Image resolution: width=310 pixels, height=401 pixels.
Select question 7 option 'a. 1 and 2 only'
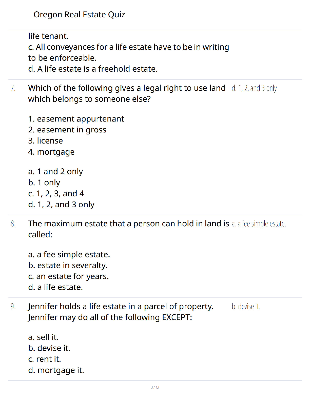pyautogui.click(x=55, y=172)
